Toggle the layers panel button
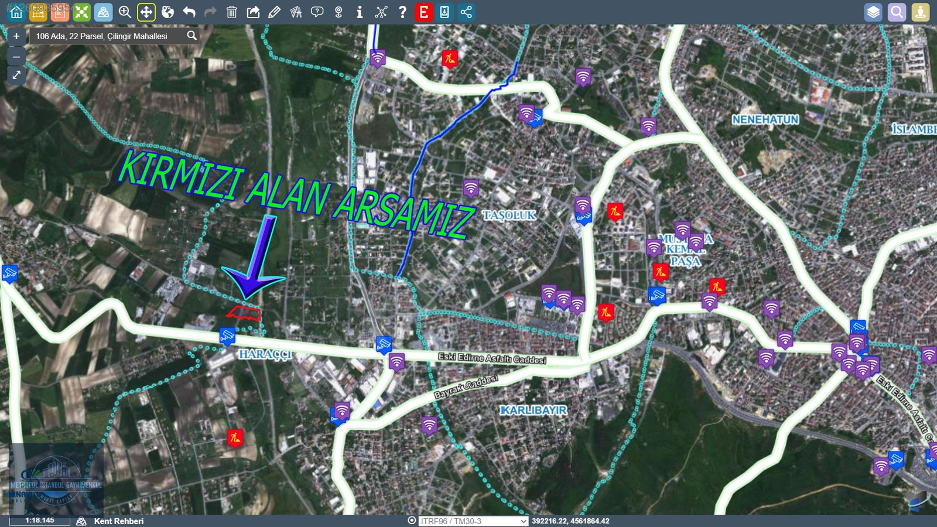This screenshot has width=937, height=527. click(873, 12)
